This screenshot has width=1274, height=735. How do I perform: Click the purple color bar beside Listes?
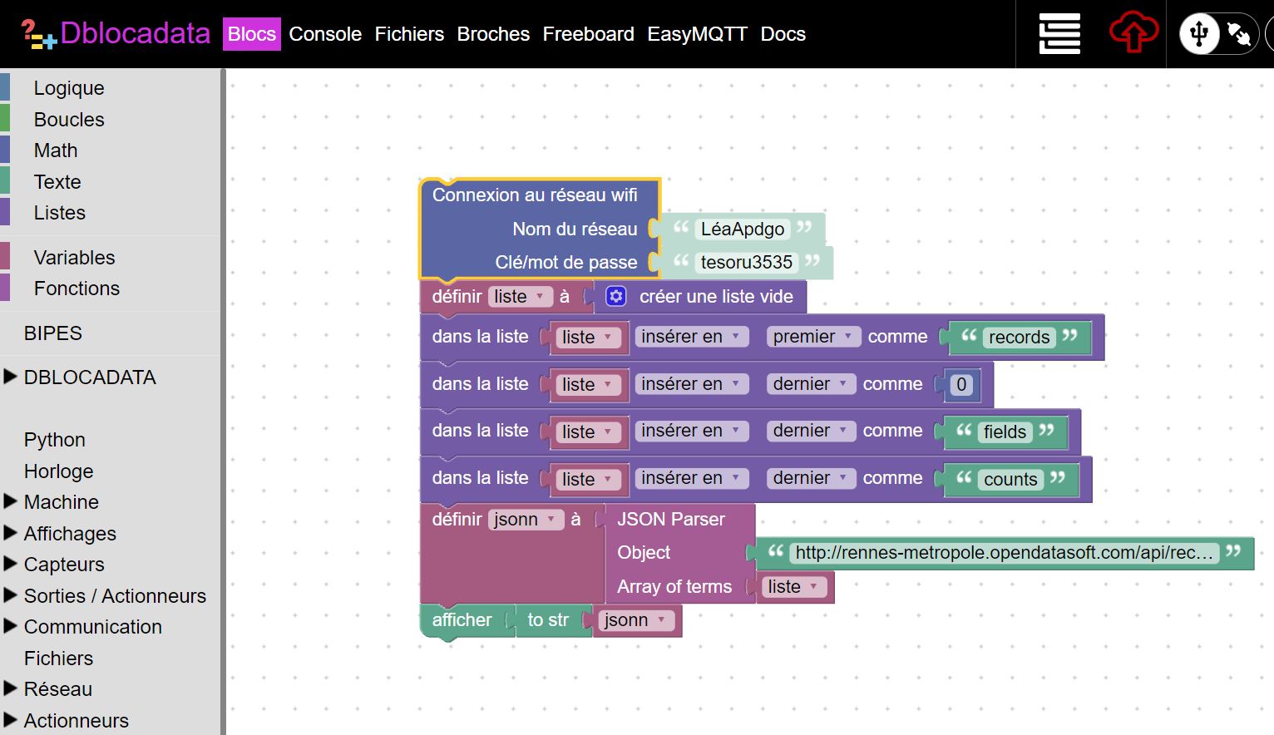click(5, 212)
